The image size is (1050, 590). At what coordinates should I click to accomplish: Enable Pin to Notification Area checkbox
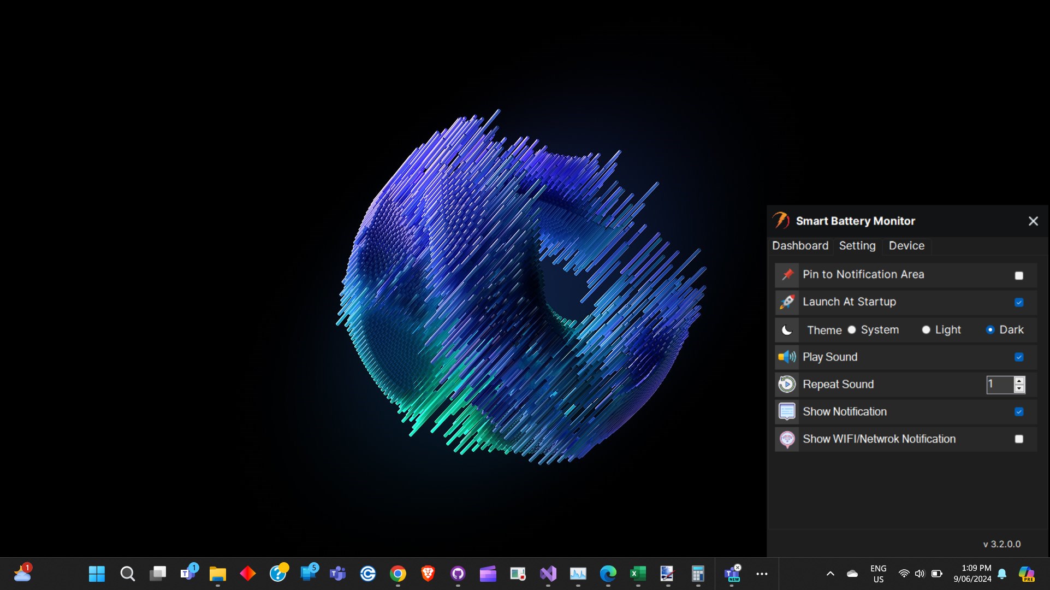pyautogui.click(x=1019, y=275)
